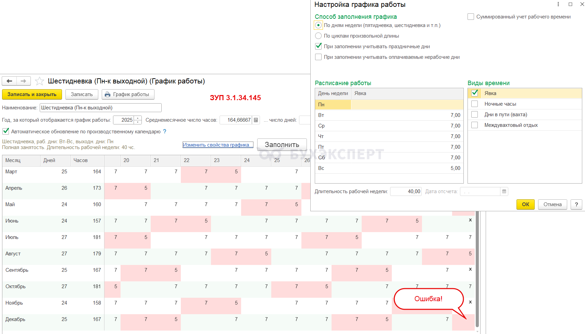585x334 pixels.
Task: Click the back navigation arrow
Action: click(9, 81)
